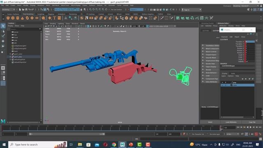
Task: Click the polygon Type (T) shelf icon
Action: click(x=55, y=18)
